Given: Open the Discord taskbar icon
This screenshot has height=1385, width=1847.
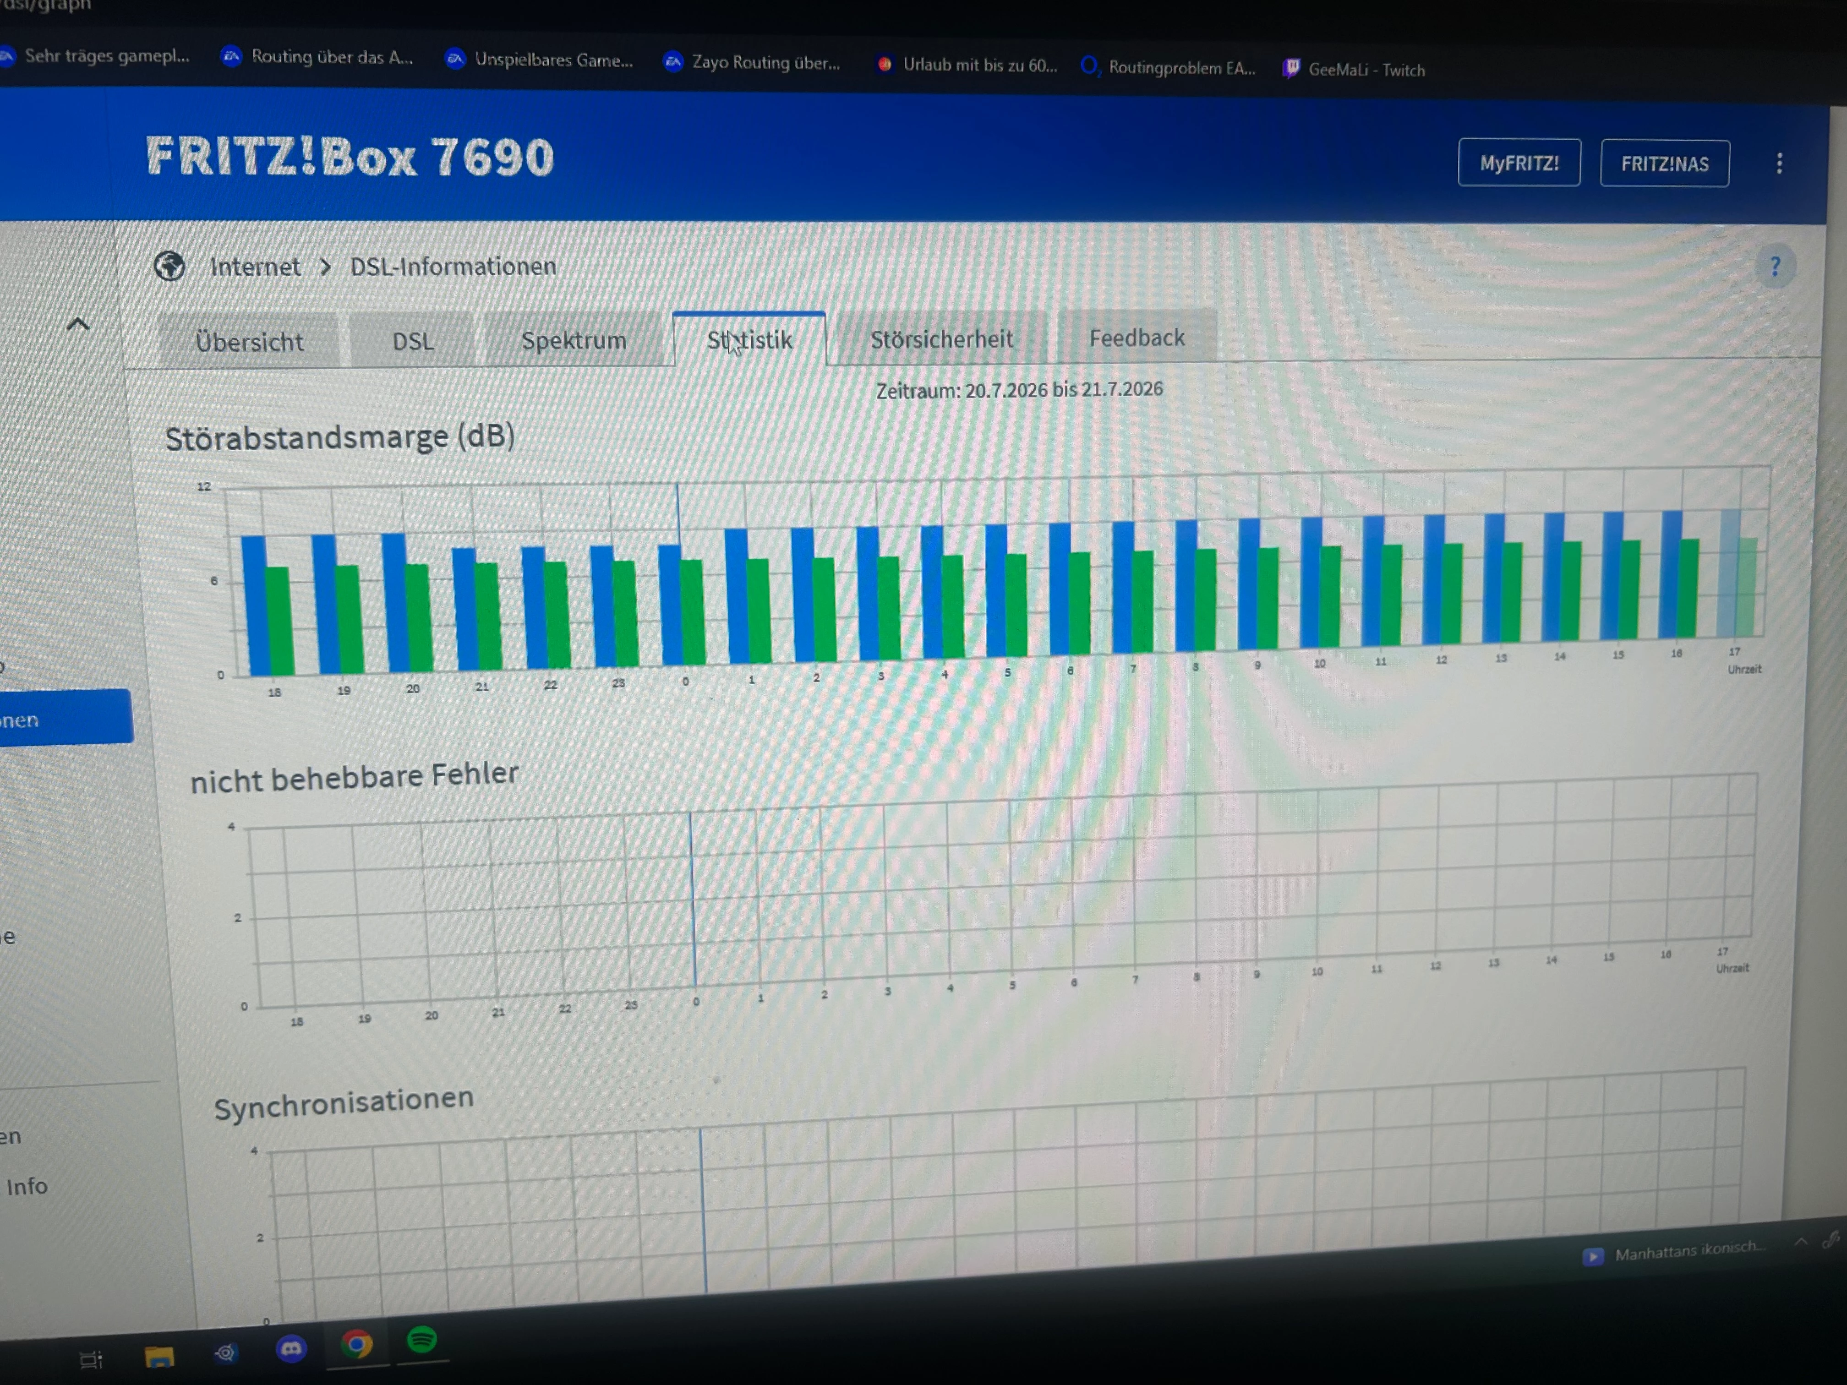Looking at the screenshot, I should (290, 1348).
